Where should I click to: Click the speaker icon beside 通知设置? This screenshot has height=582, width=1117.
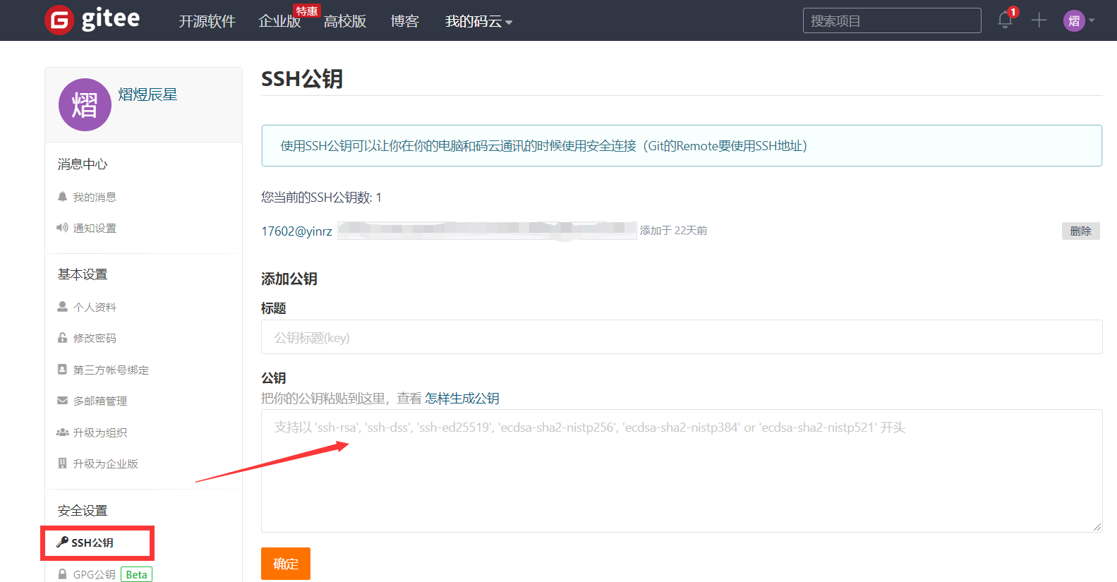63,228
